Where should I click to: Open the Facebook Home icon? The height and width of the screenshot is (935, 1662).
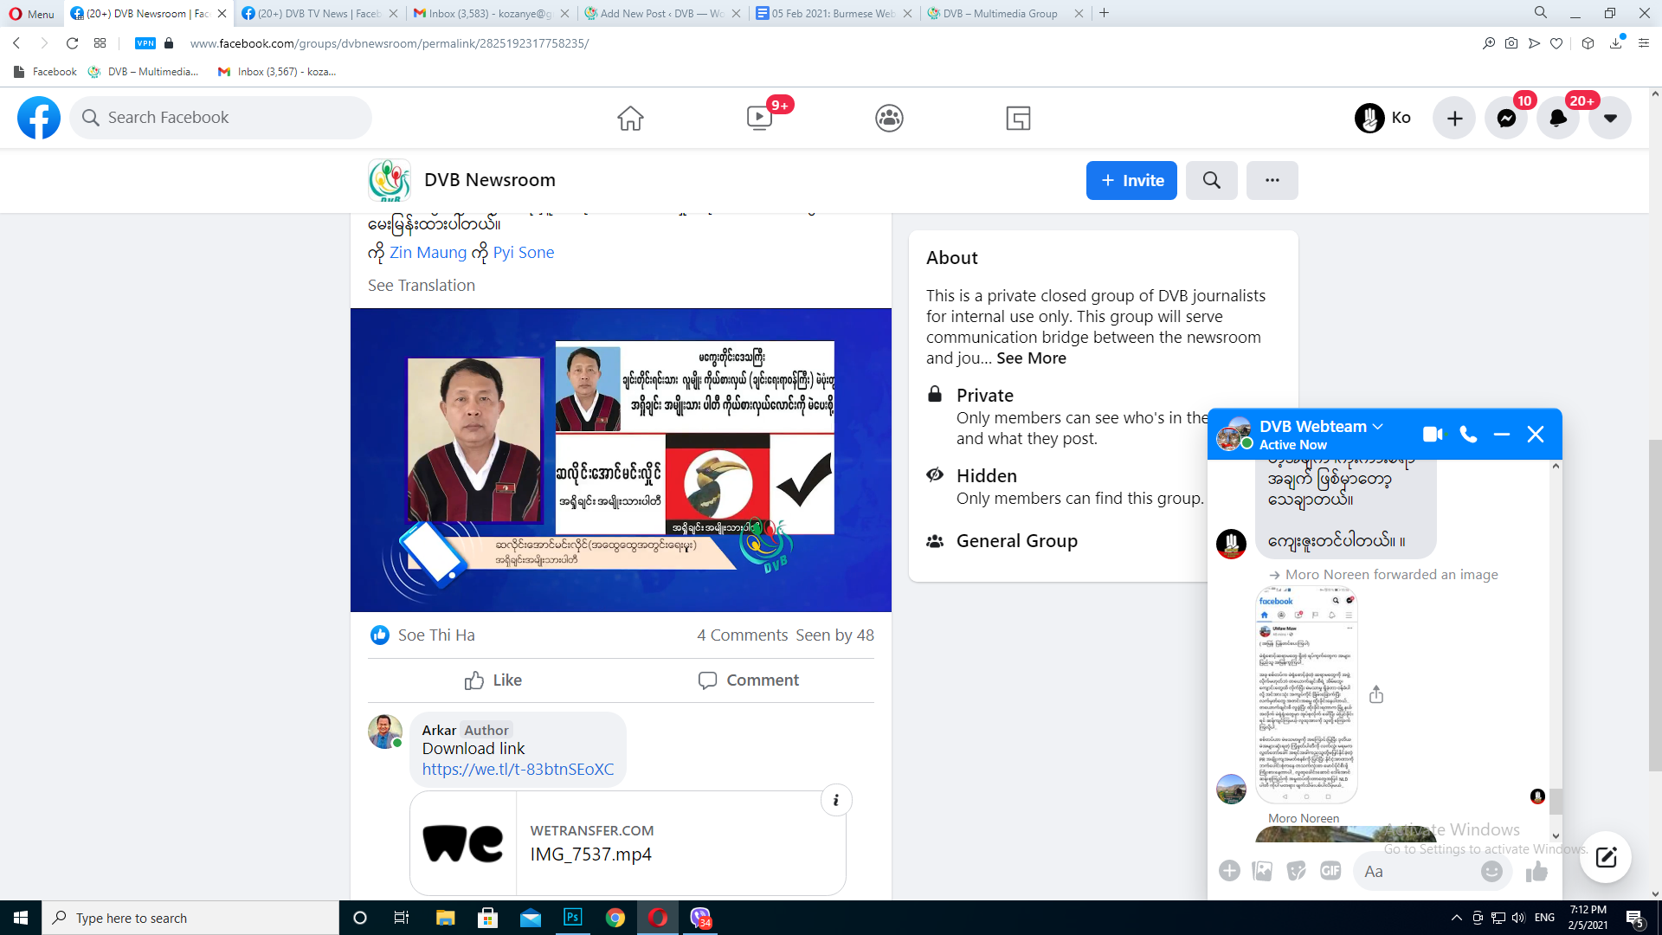pos(630,118)
